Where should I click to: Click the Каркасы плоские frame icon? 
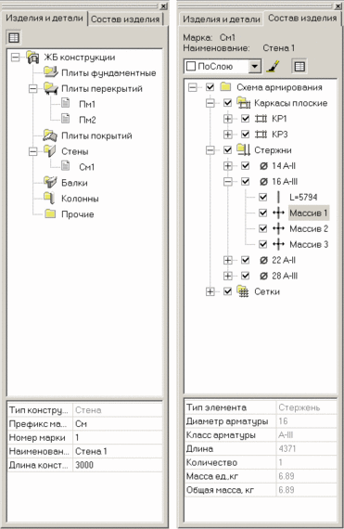coord(244,103)
